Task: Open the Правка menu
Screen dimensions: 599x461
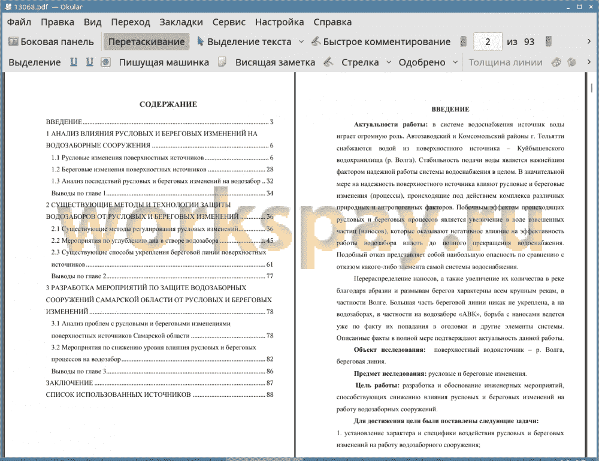Action: [58, 22]
